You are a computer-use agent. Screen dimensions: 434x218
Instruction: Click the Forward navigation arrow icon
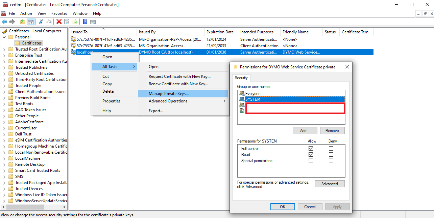13,22
